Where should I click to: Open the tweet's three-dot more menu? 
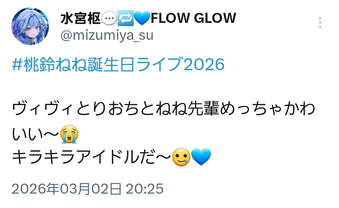(320, 22)
